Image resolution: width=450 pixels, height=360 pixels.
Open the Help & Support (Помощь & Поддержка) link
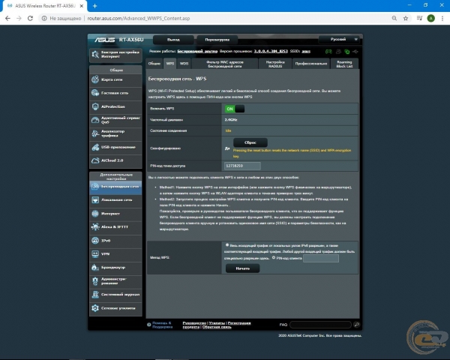click(x=162, y=325)
